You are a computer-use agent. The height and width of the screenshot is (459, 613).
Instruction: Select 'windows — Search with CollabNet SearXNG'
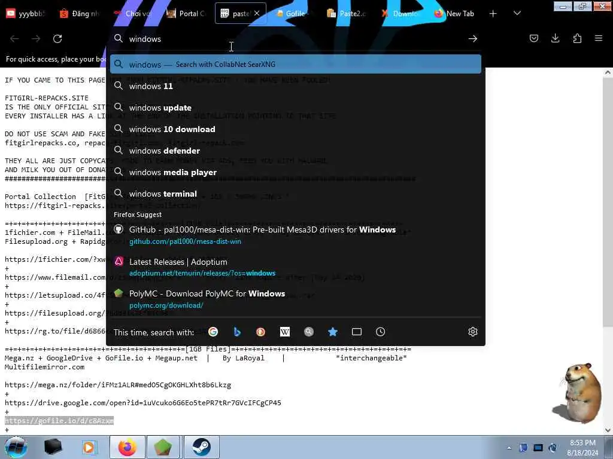296,64
